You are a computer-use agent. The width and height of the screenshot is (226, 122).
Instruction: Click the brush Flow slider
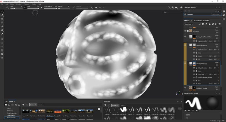point(33,9)
